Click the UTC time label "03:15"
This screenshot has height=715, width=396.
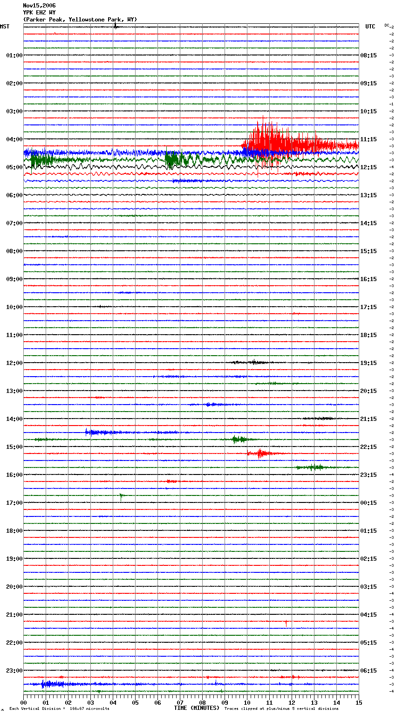(369, 587)
